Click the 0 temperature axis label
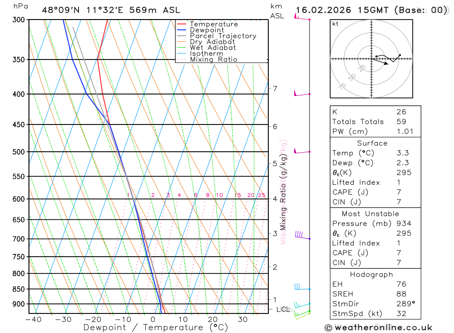 (153, 320)
